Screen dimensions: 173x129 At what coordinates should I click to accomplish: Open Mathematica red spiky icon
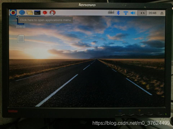click(x=45, y=13)
